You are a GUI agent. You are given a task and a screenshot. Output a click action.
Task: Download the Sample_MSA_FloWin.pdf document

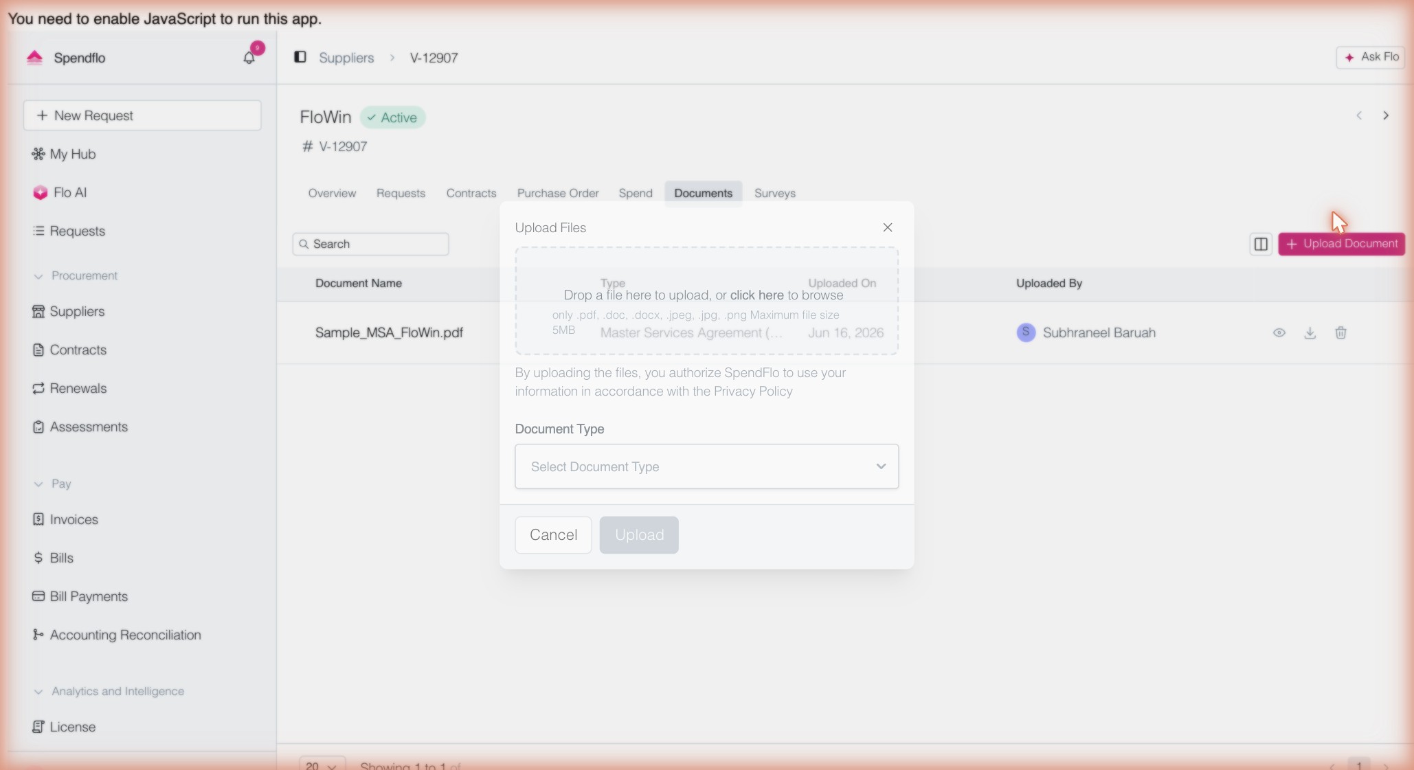pyautogui.click(x=1310, y=332)
